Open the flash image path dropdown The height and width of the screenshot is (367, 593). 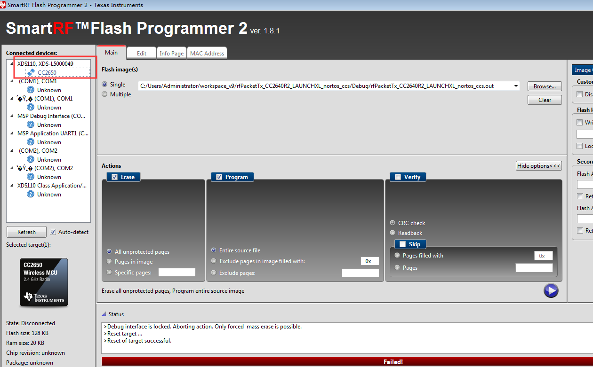pyautogui.click(x=516, y=86)
